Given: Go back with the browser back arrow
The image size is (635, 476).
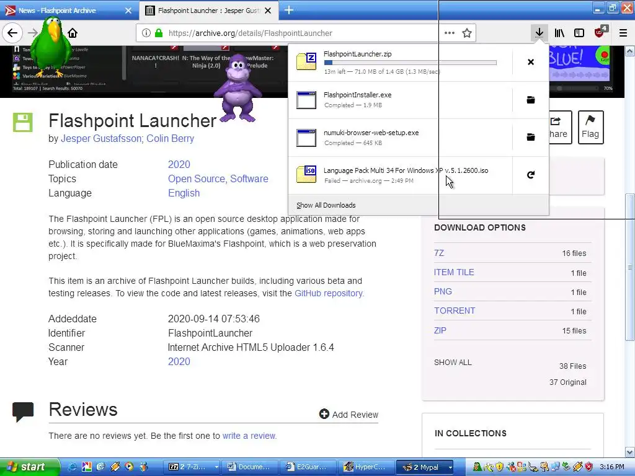Looking at the screenshot, I should click(x=12, y=33).
